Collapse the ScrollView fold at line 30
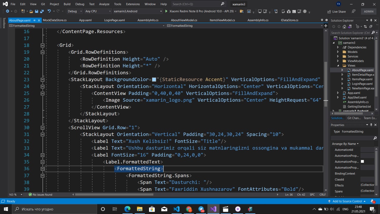This screenshot has width=380, height=214. coord(42,128)
